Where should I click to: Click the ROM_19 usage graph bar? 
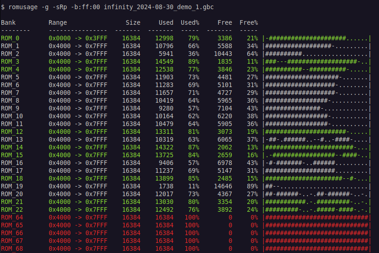pyautogui.click(x=317, y=186)
